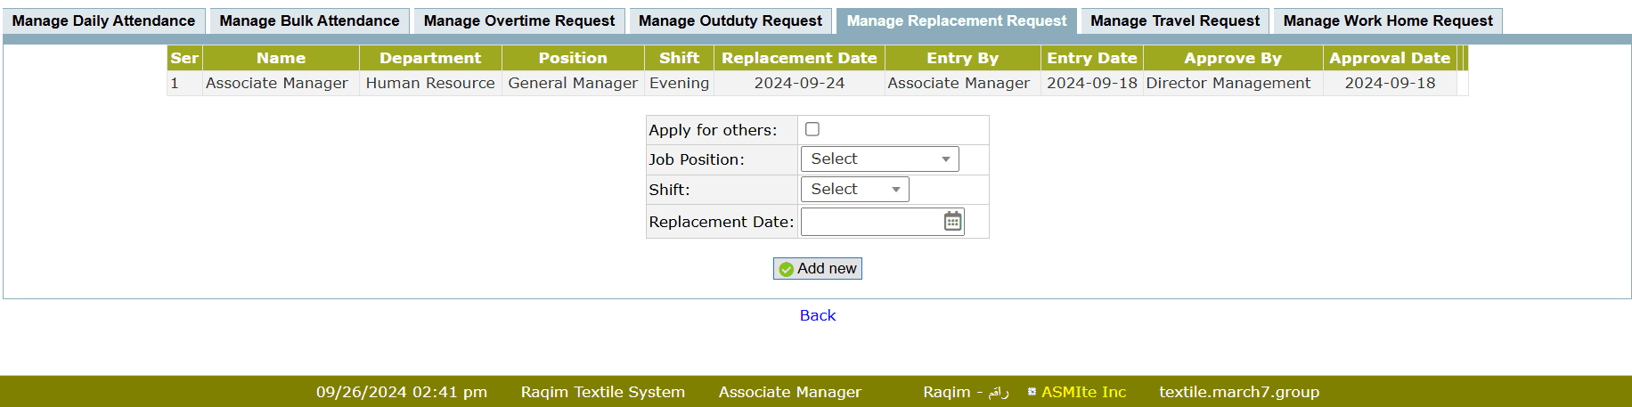This screenshot has width=1632, height=407.
Task: Select the Manage Outduty Request tab
Action: coord(730,20)
